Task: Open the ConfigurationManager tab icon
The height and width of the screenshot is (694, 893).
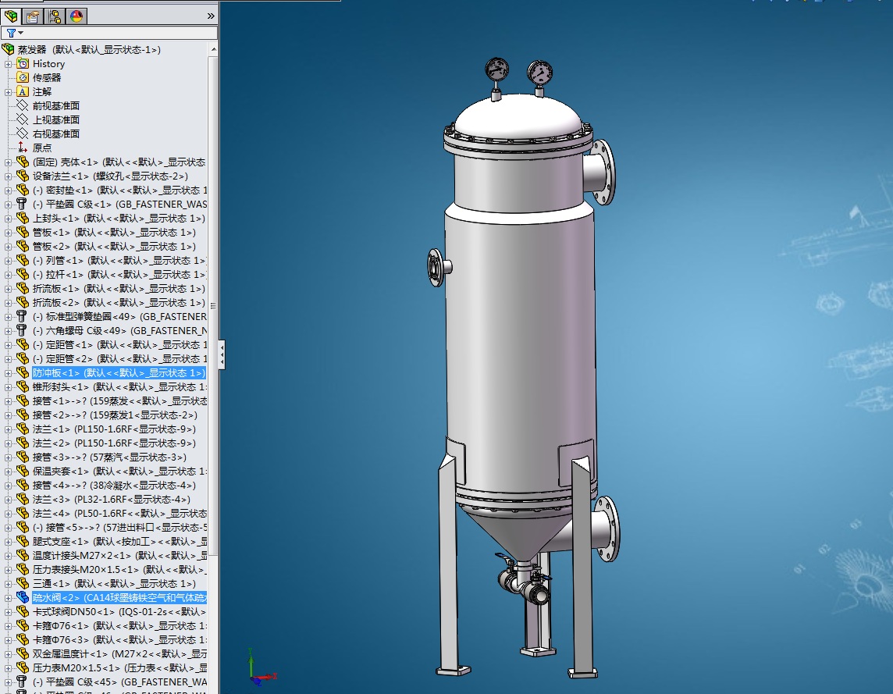Action: [x=55, y=16]
